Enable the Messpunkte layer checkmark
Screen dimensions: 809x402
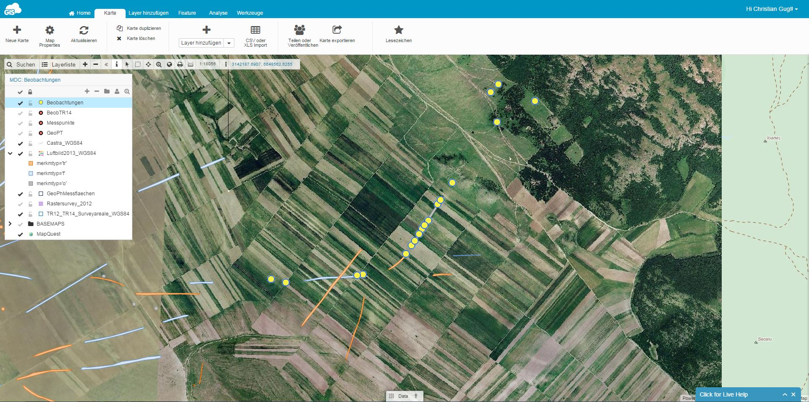(x=20, y=123)
